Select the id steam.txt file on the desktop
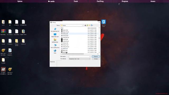Screen dimensions: 169x95 tap(23, 23)
